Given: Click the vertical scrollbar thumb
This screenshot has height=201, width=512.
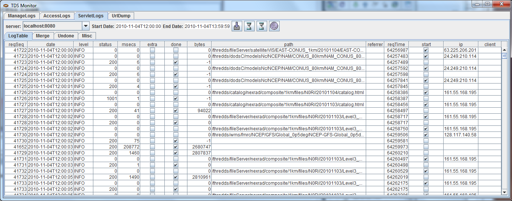Looking at the screenshot, I should click(504, 56).
